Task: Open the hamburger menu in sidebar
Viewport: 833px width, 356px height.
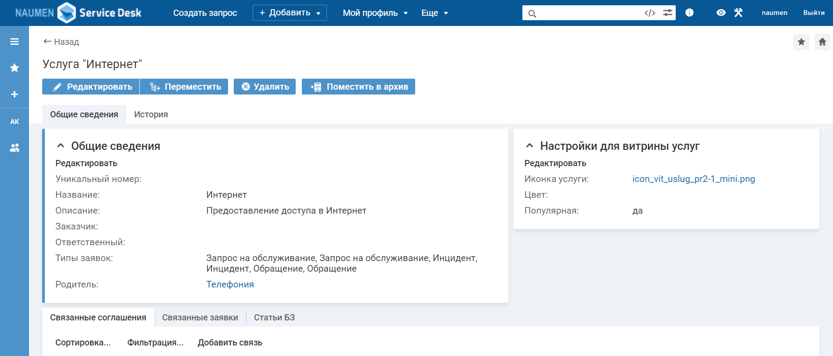Action: pyautogui.click(x=14, y=42)
